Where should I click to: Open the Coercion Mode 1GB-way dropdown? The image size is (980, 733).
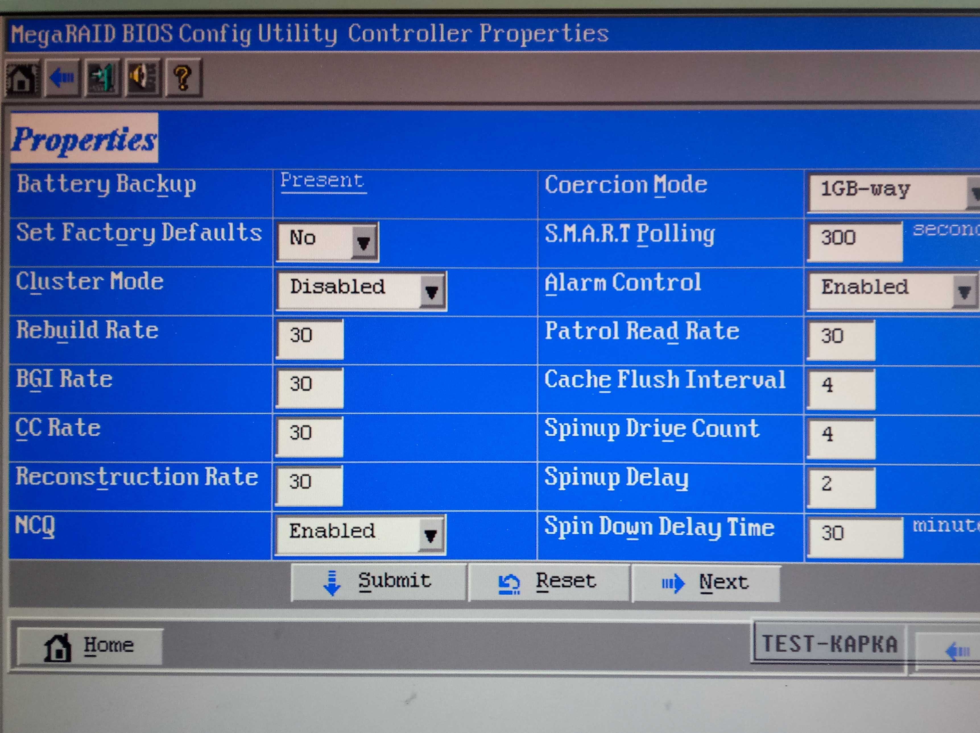(x=894, y=192)
